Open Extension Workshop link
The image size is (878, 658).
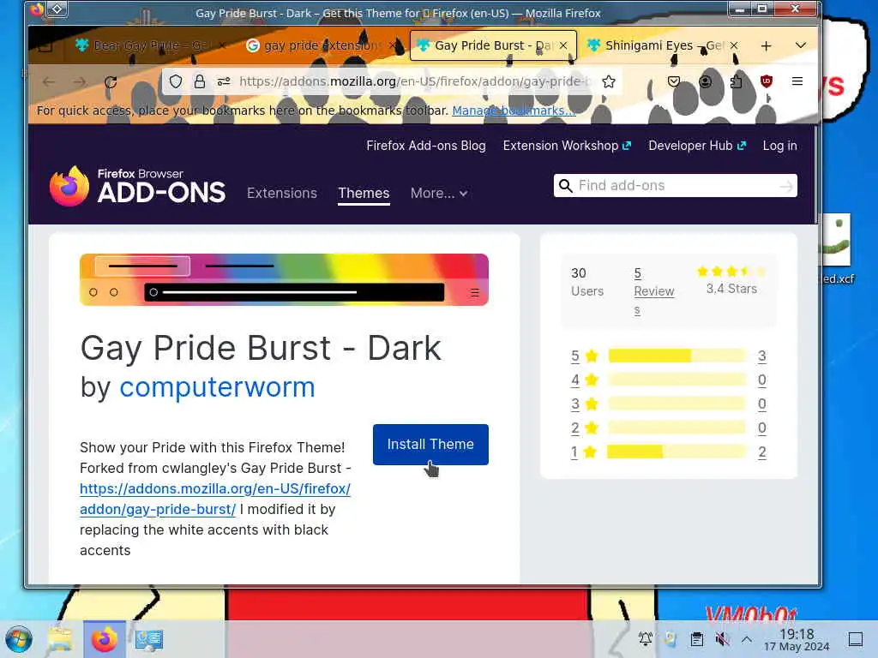pyautogui.click(x=568, y=146)
